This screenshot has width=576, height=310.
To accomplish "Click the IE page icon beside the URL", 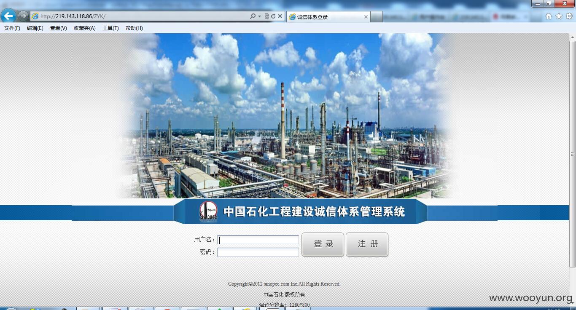I will 35,16.
